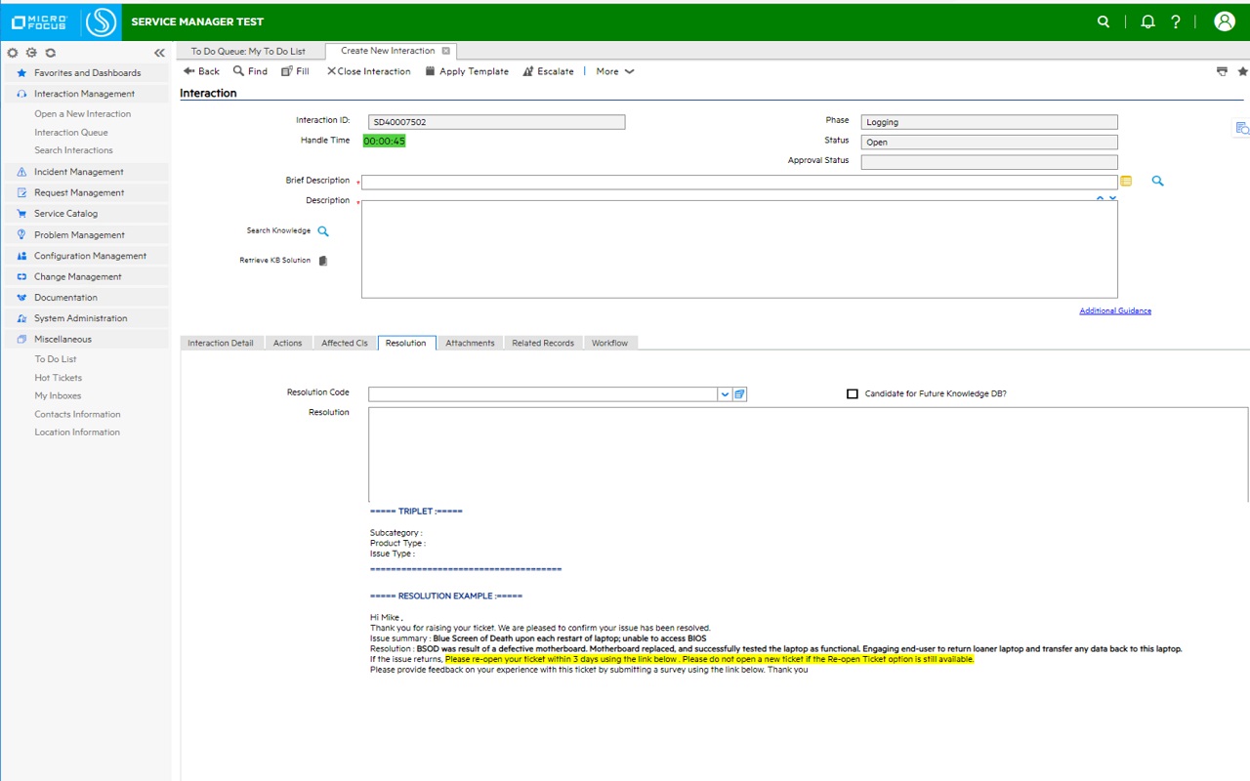The image size is (1250, 781).
Task: Open the Workflow tab
Action: tap(610, 343)
